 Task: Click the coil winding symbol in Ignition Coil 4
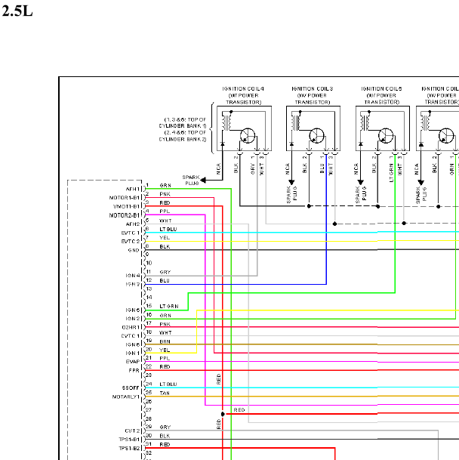tap(226, 122)
